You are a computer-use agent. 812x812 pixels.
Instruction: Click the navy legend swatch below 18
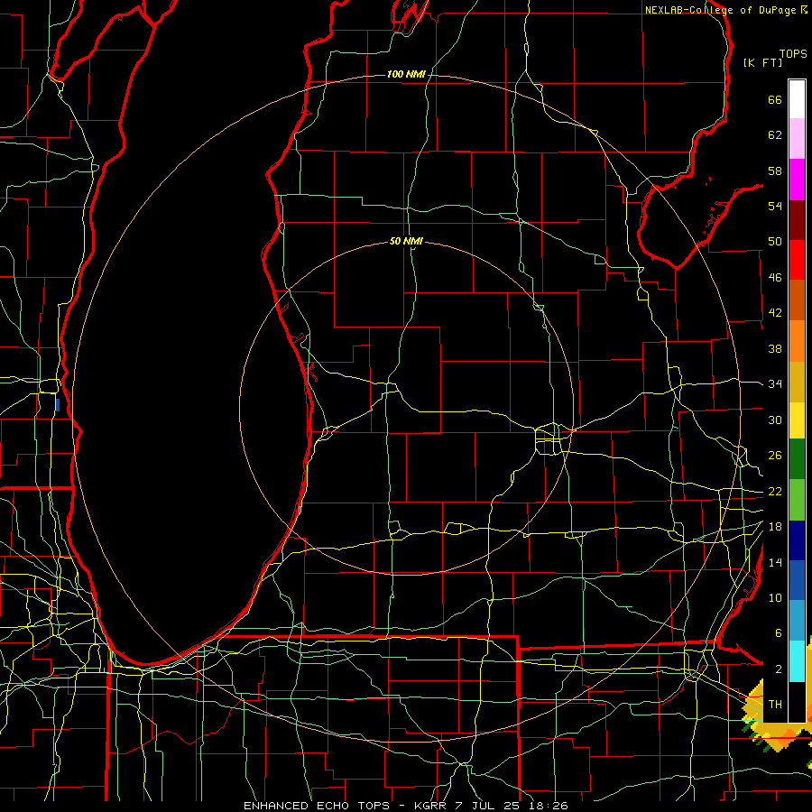[x=797, y=540]
